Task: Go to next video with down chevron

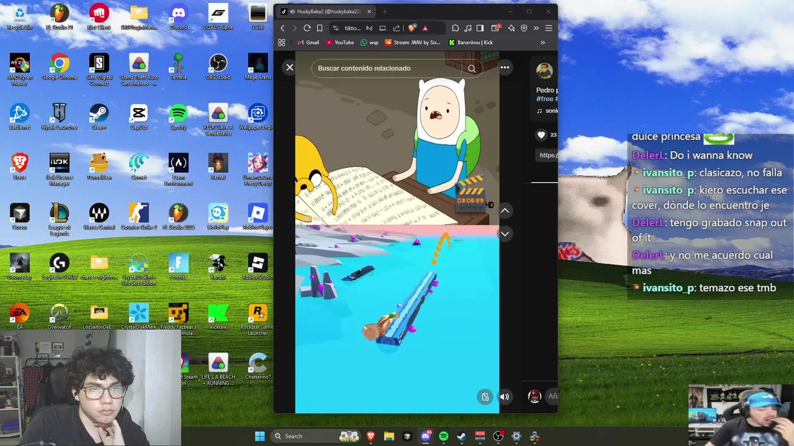Action: click(505, 234)
